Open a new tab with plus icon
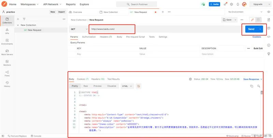Image resolution: width=273 pixels, height=138 pixels. [163, 12]
